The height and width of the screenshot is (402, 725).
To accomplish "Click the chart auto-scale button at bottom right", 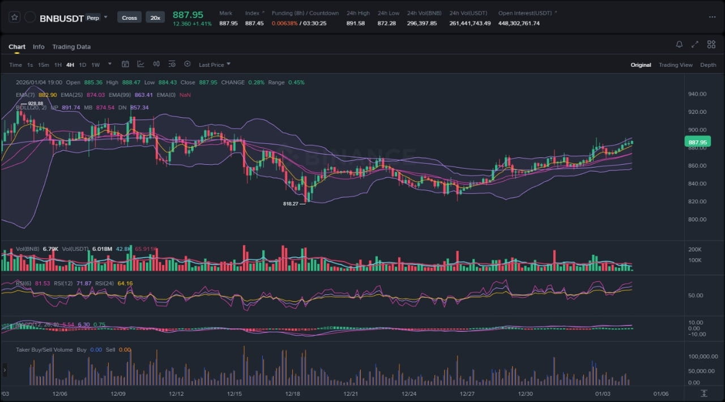I will coord(704,393).
